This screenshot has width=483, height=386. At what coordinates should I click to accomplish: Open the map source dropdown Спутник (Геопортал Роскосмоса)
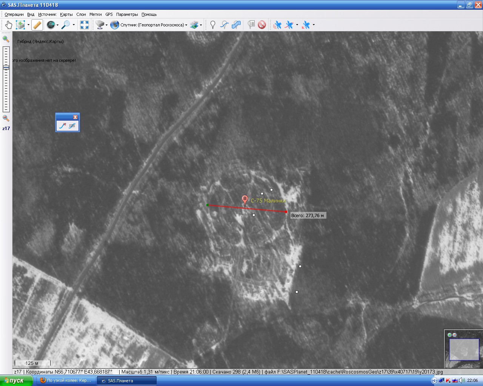(x=149, y=25)
